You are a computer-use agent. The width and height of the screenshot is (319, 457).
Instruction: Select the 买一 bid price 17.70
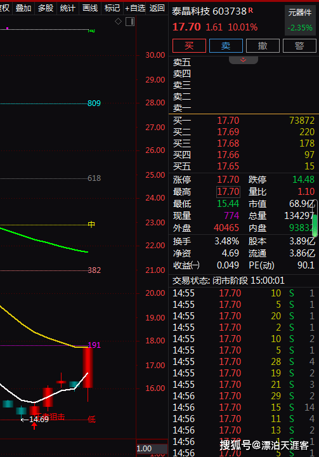coord(228,121)
